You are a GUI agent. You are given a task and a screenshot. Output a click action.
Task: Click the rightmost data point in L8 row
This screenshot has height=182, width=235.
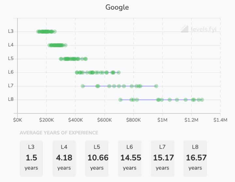tap(202, 100)
